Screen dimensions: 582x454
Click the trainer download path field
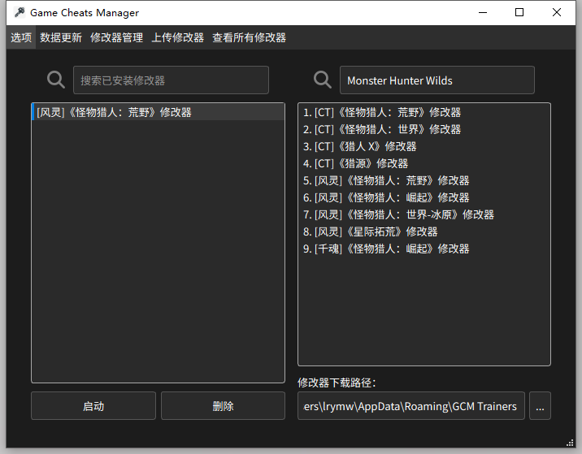(x=410, y=406)
